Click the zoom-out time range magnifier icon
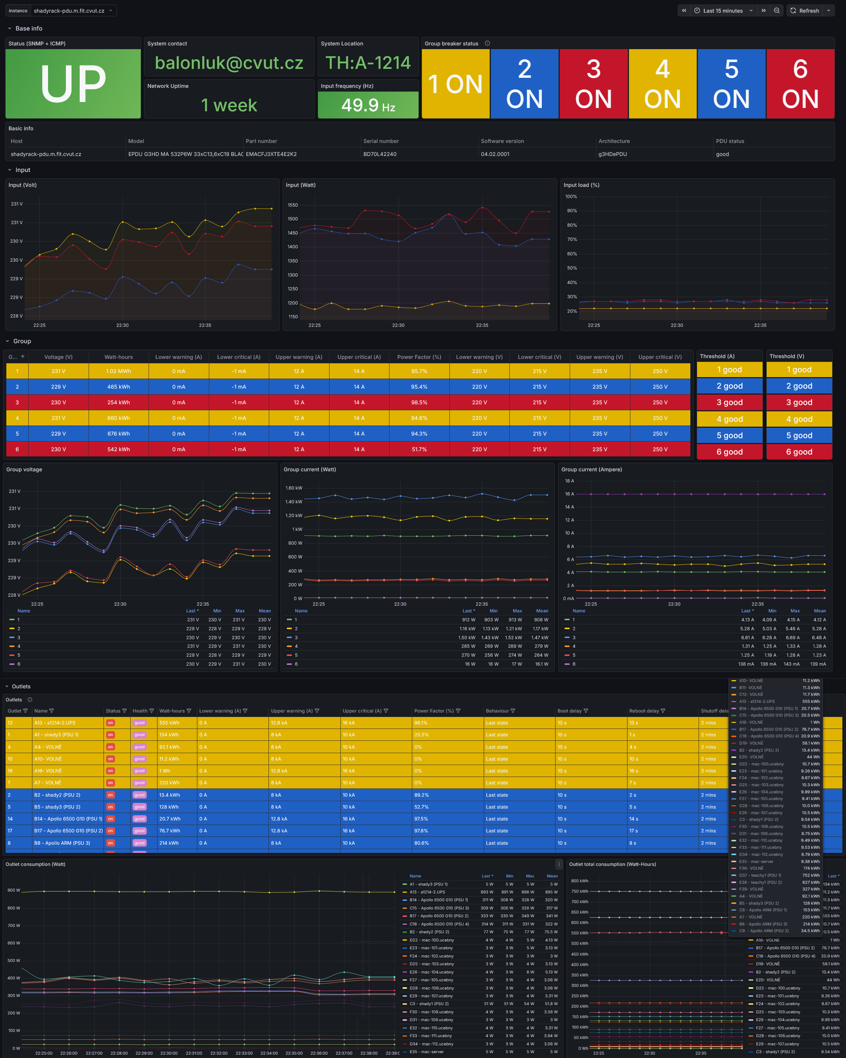846x1058 pixels. (777, 10)
